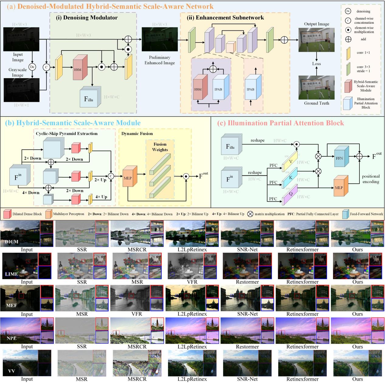385x385 pixels.
Task: Click the HSM block in Denoising Modulator
Action: (x=78, y=69)
